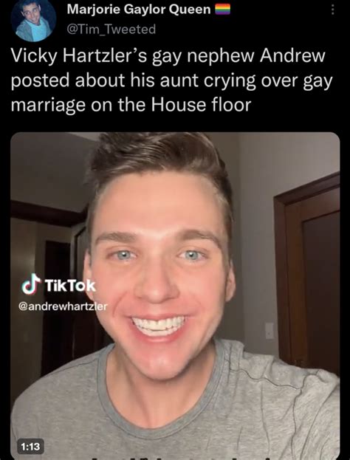This screenshot has height=460, width=350.
Task: Select the word "Andrew" in the tweet
Action: 292,55
